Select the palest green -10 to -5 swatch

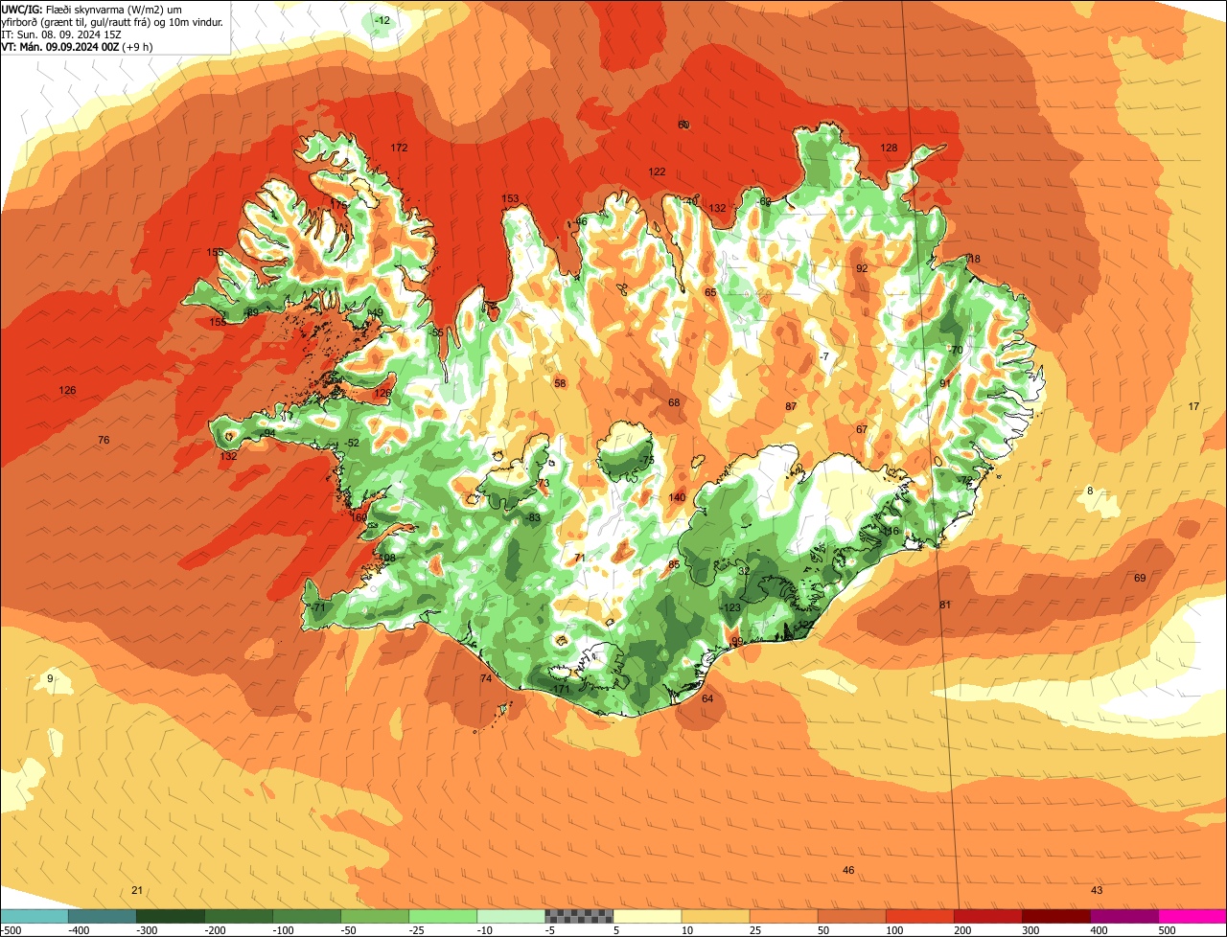(511, 916)
